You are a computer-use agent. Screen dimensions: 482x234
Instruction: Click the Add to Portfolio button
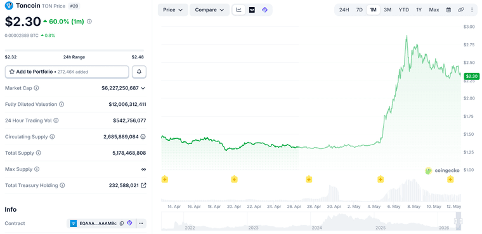click(67, 72)
